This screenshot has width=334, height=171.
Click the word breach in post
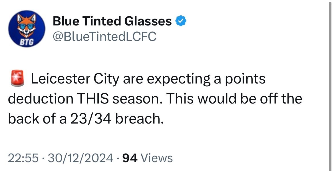click(x=140, y=119)
